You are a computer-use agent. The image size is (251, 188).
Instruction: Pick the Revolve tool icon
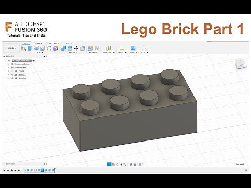[x=37, y=48]
